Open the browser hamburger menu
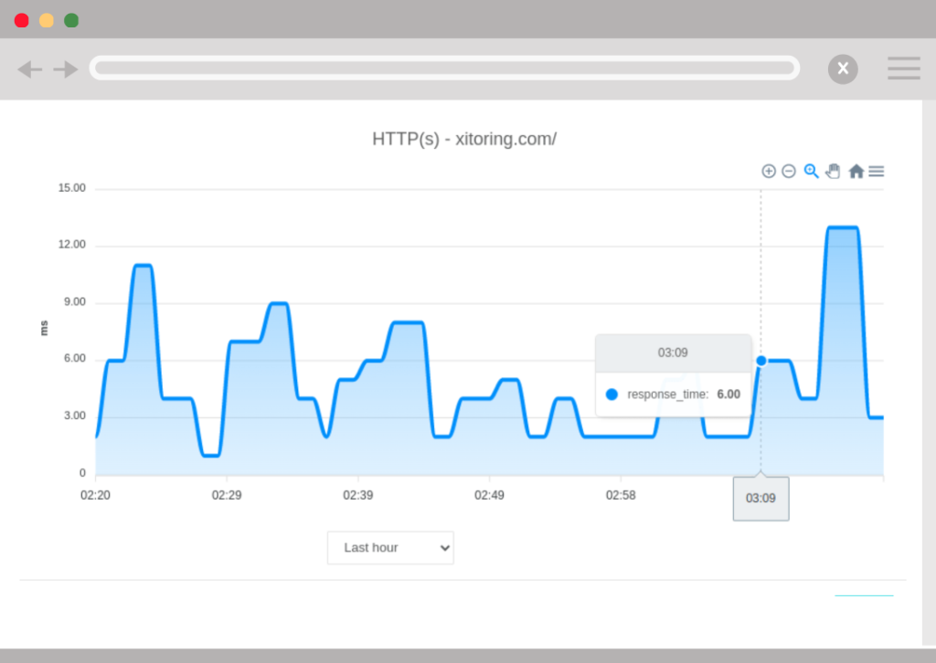 pos(903,68)
